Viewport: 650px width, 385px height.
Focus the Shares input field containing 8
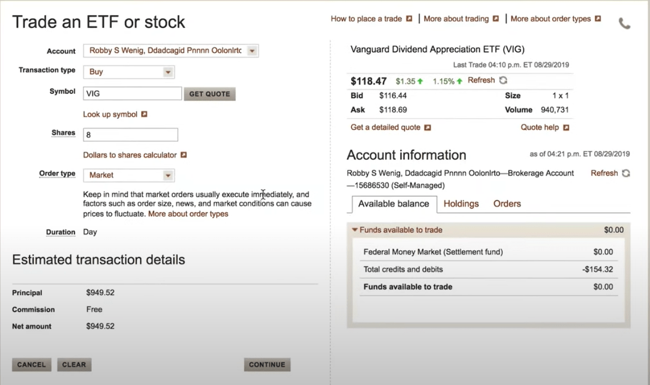(130, 135)
